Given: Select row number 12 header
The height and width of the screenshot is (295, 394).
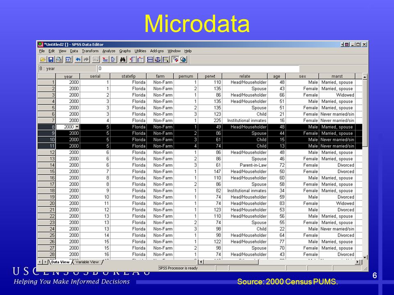Looking at the screenshot, I should (46, 152).
